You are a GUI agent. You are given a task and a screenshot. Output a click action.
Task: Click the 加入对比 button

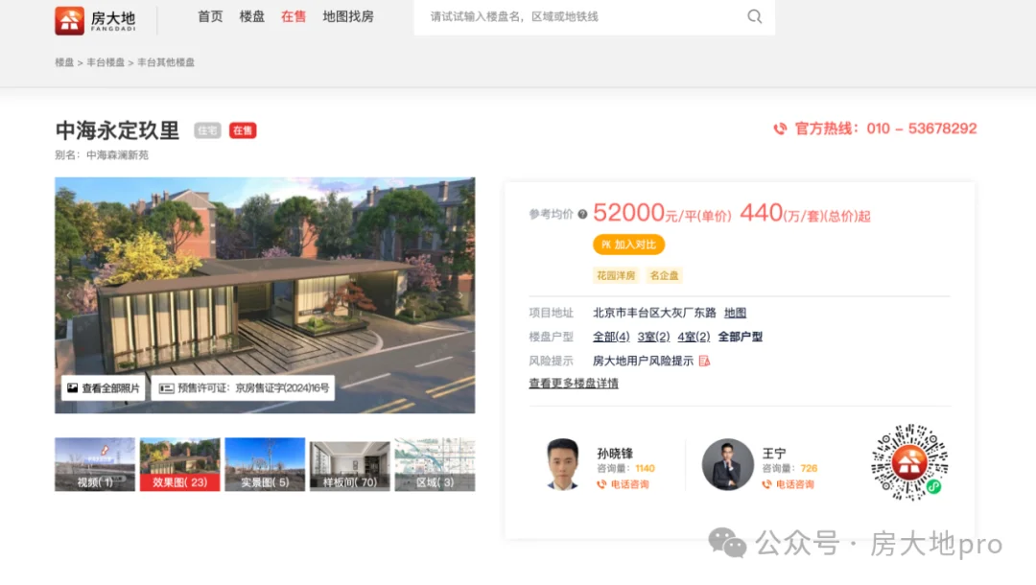point(628,245)
